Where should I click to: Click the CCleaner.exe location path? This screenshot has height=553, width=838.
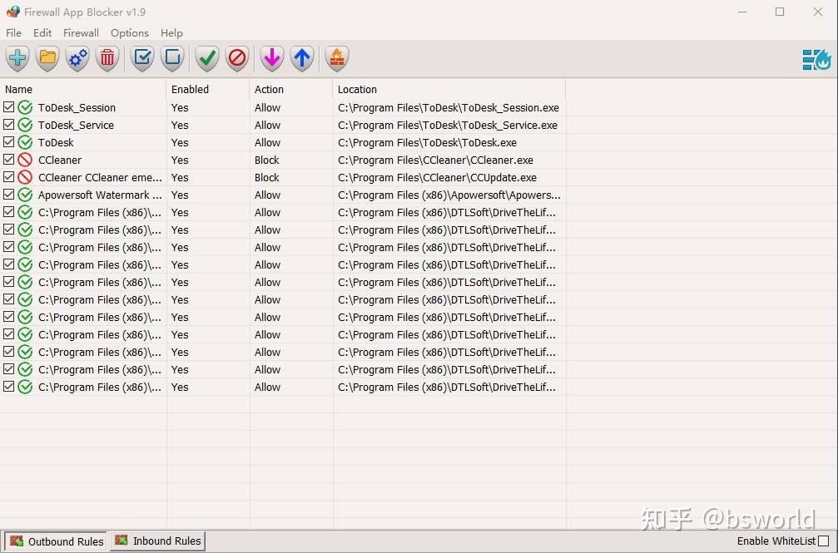(x=435, y=160)
